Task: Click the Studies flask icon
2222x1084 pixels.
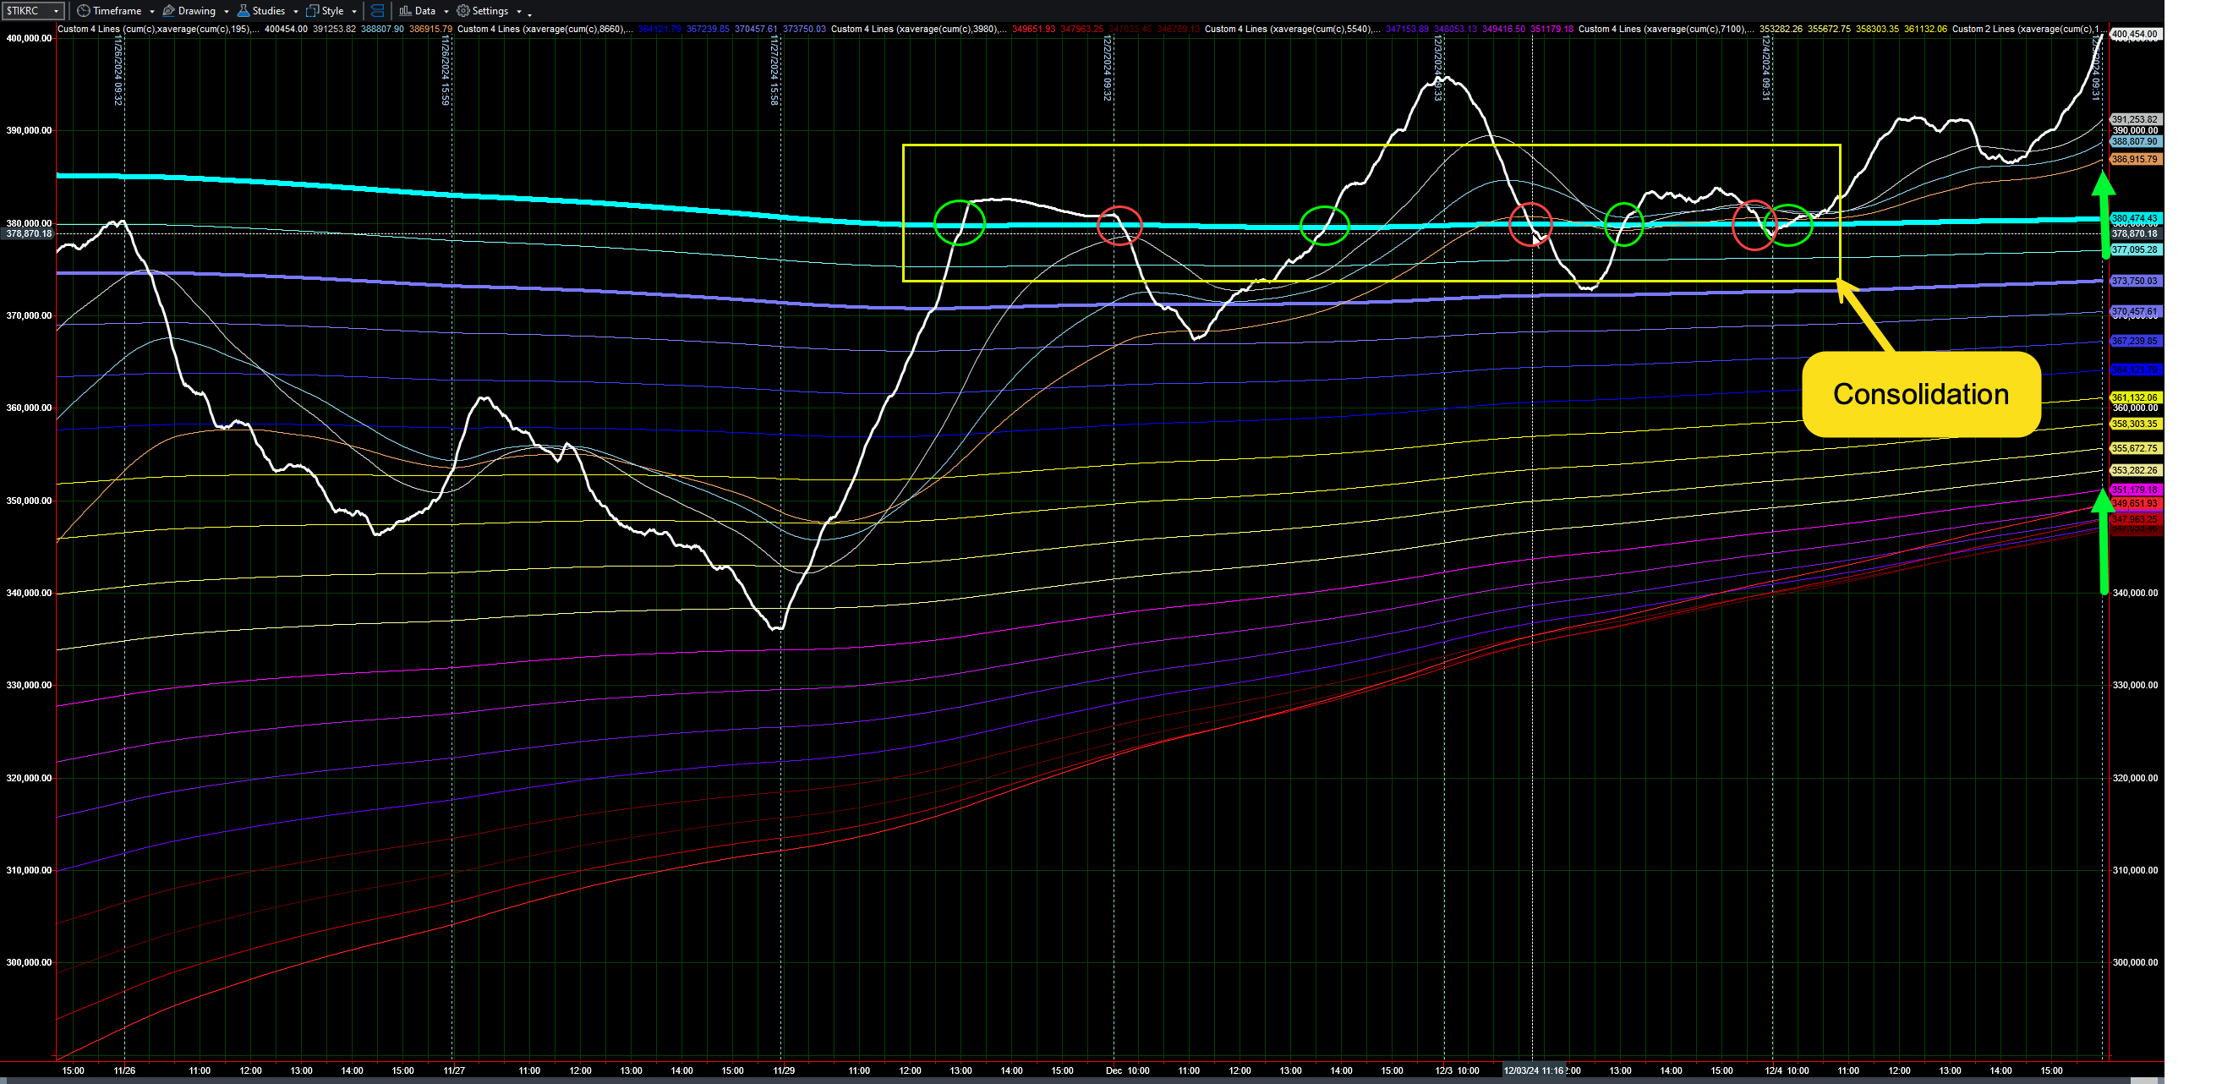Action: (x=244, y=11)
